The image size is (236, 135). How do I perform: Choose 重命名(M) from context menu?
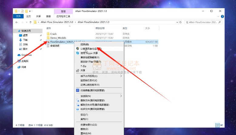pyautogui.click(x=99, y=133)
